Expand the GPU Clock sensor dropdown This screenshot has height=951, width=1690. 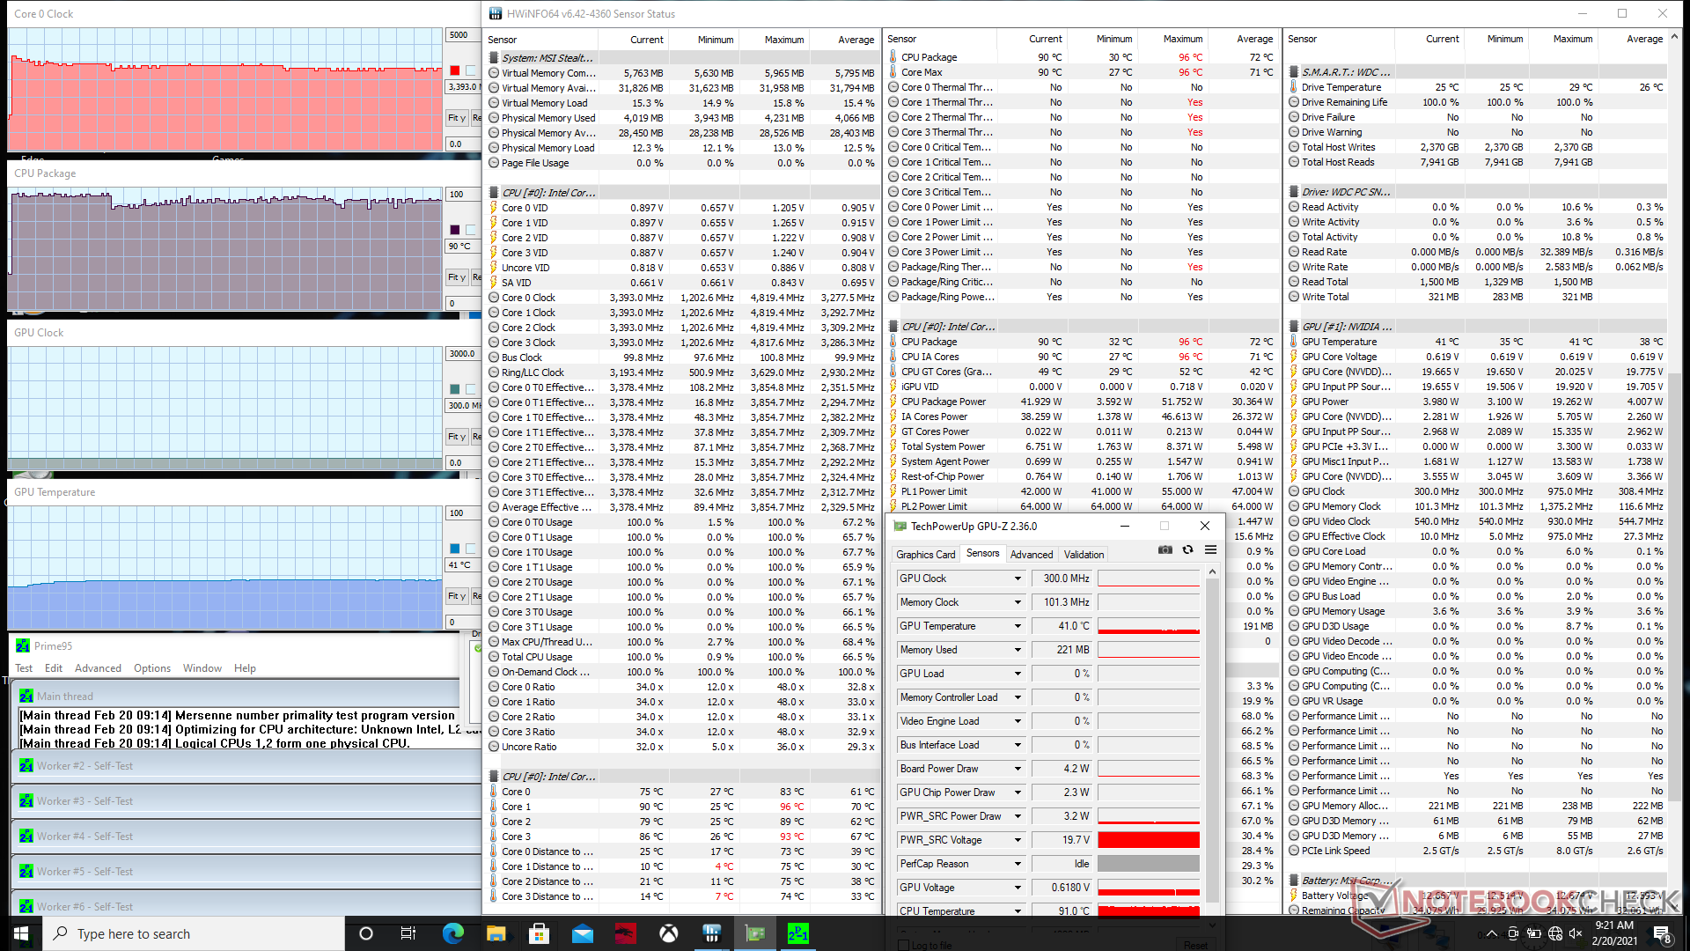tap(1018, 579)
